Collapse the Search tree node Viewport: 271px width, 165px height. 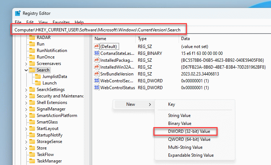coord(26,70)
